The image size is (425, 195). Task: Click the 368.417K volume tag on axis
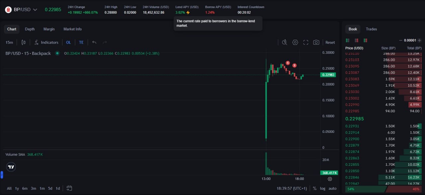(x=329, y=173)
